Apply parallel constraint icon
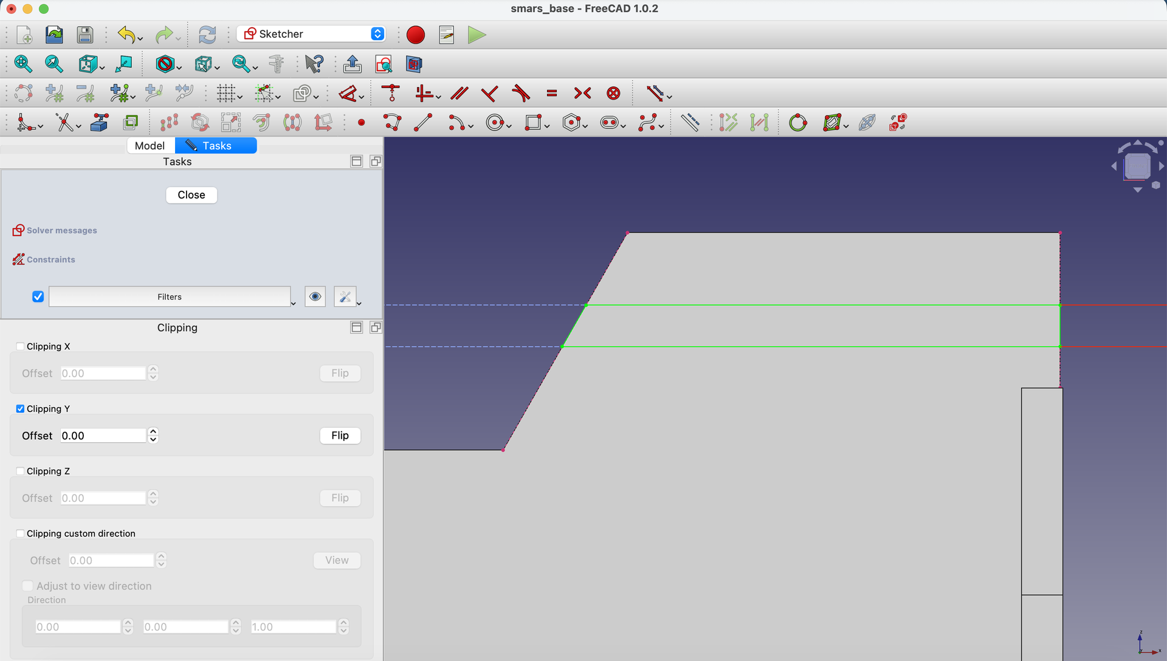The image size is (1167, 661). point(460,93)
